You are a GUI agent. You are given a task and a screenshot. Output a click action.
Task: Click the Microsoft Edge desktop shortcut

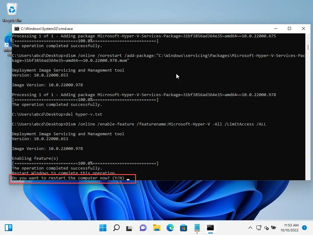[8, 45]
